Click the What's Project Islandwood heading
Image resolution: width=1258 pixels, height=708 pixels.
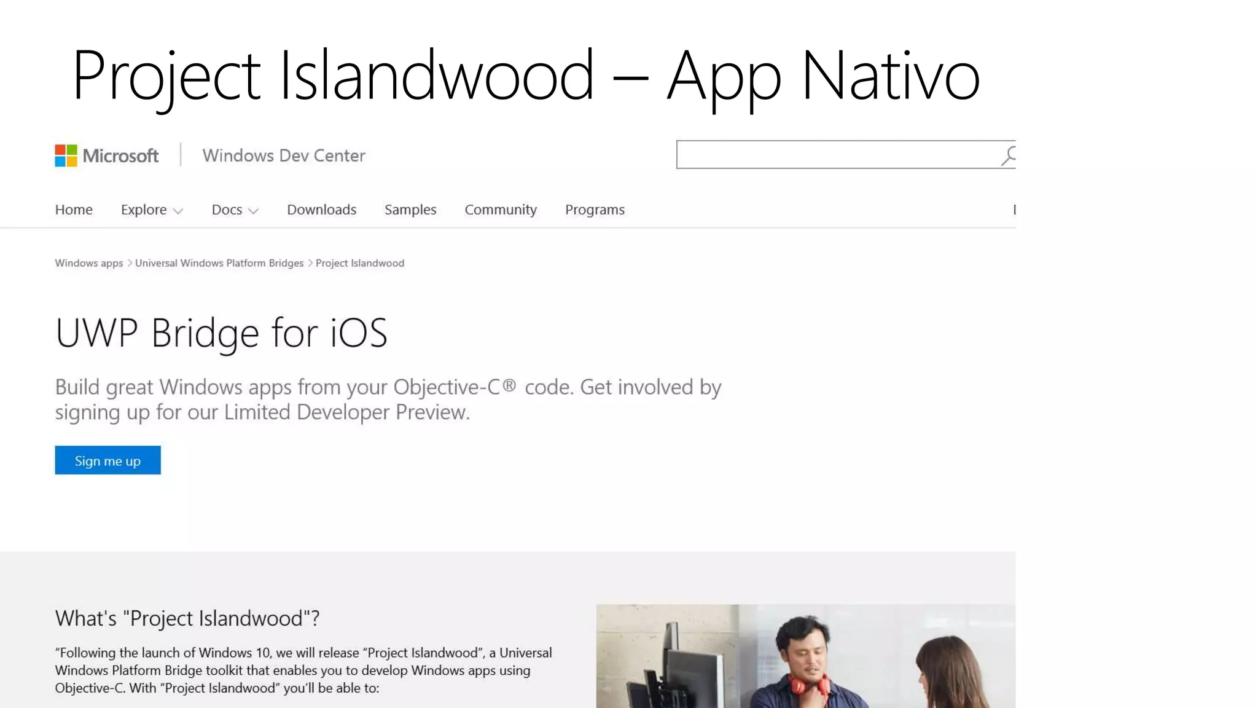point(187,618)
